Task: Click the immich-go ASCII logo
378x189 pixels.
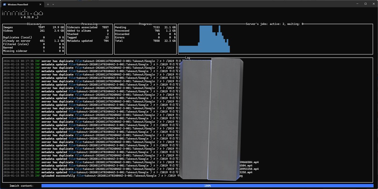Action: (x=22, y=14)
